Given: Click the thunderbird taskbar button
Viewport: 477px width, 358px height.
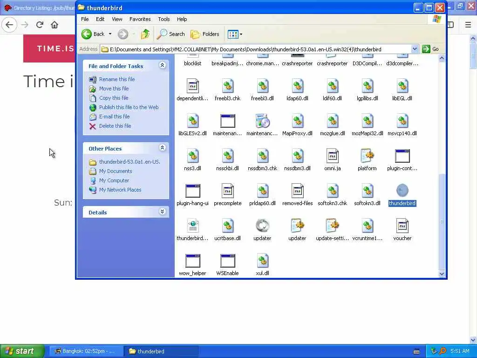Looking at the screenshot, I should [161, 351].
